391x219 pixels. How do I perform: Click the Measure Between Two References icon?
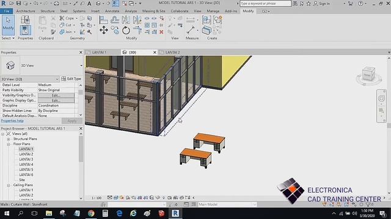click(191, 30)
